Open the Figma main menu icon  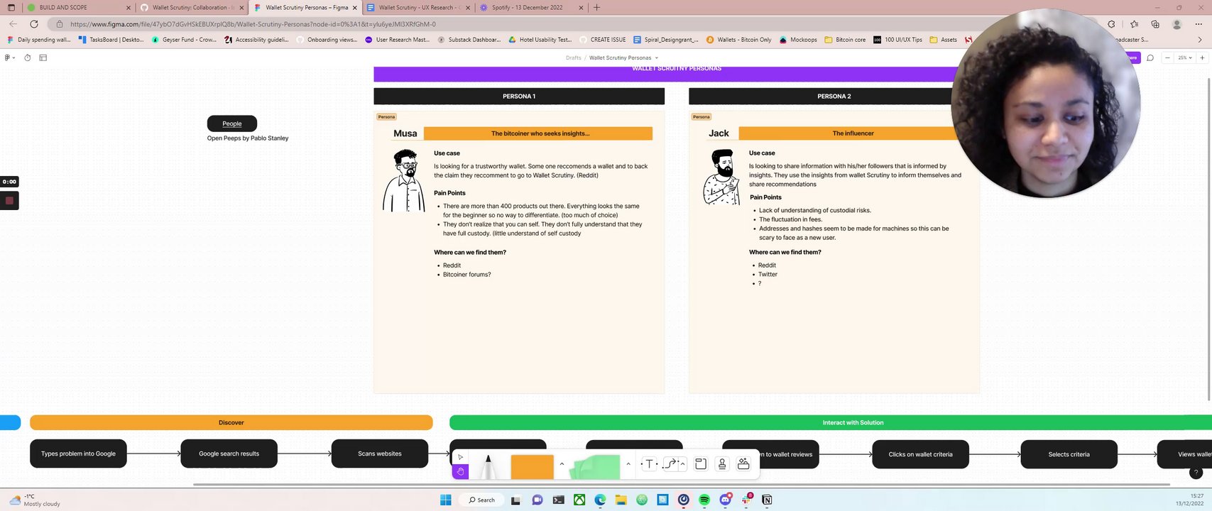[x=10, y=57]
